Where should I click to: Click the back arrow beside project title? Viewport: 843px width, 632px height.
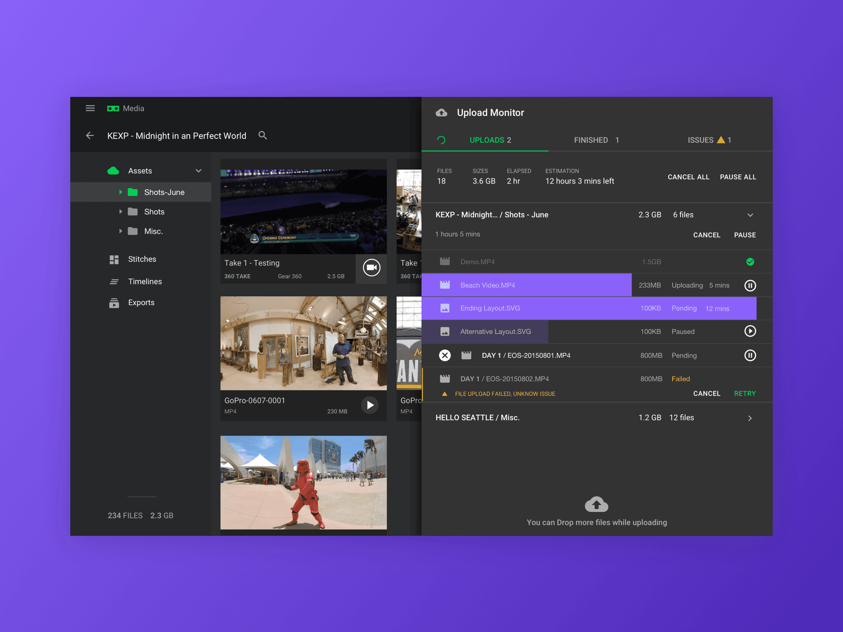pos(90,136)
